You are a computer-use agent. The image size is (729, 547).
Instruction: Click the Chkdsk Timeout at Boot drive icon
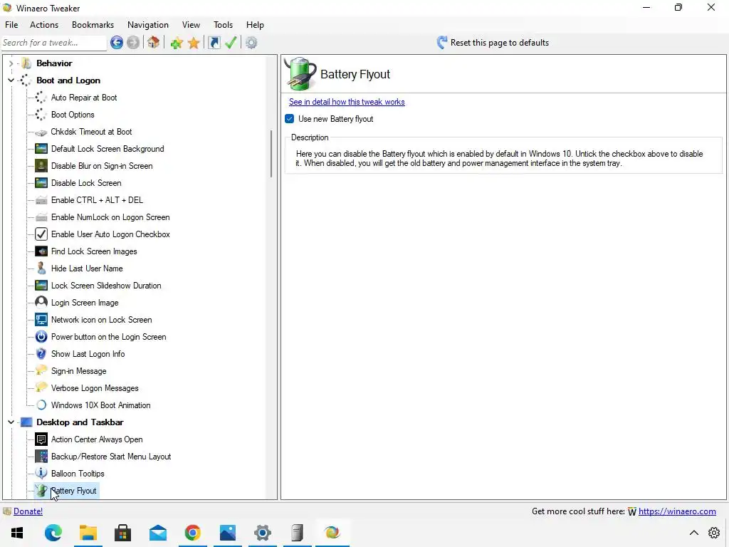tap(41, 132)
